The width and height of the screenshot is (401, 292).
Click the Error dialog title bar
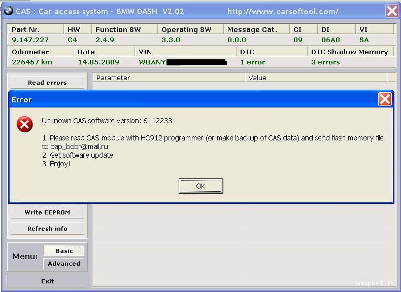tap(193, 99)
